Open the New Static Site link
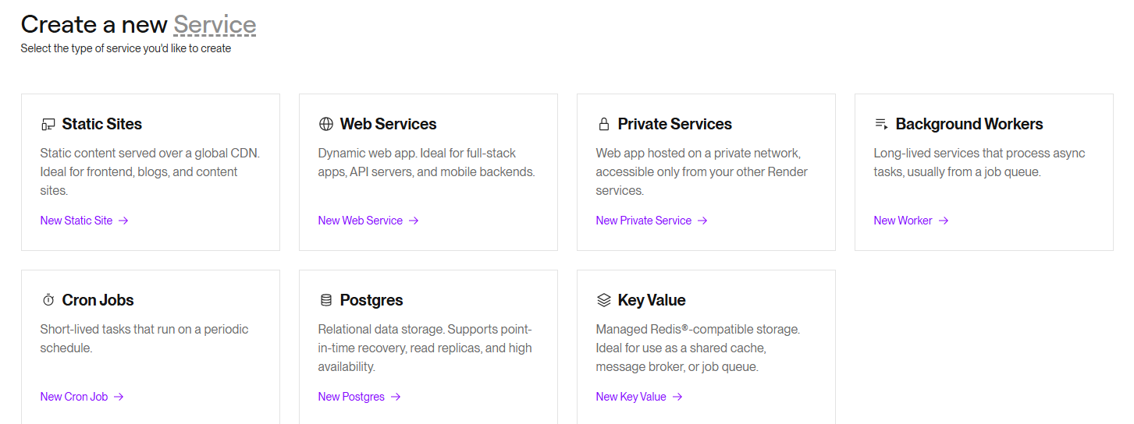Screen dimensions: 1134x424 click(76, 221)
